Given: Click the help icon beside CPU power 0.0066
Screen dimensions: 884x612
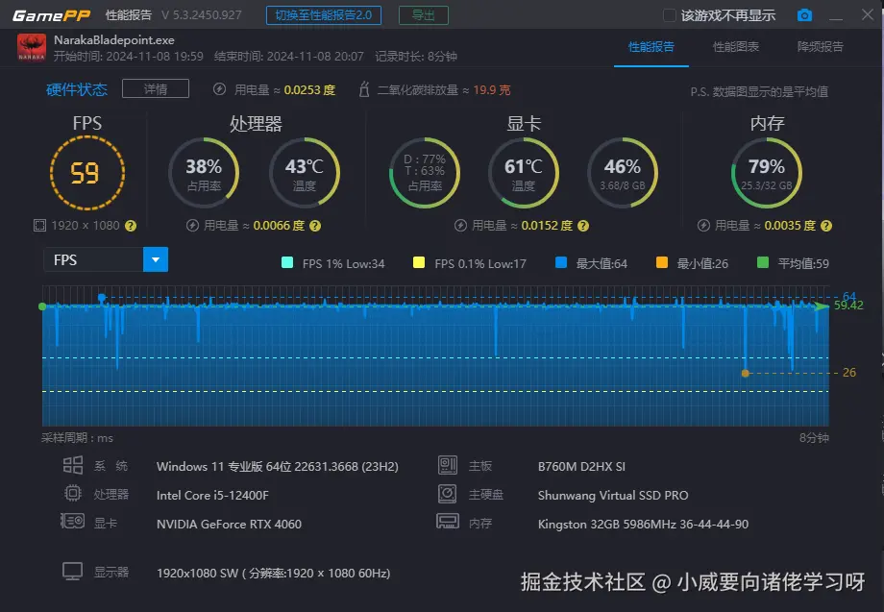Looking at the screenshot, I should pyautogui.click(x=315, y=226).
